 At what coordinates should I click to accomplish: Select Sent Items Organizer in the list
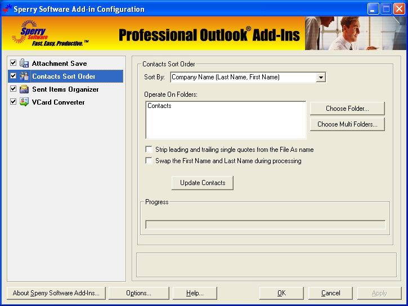click(65, 89)
